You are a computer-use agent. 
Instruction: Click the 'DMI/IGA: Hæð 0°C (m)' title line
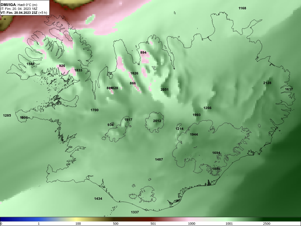19,5
